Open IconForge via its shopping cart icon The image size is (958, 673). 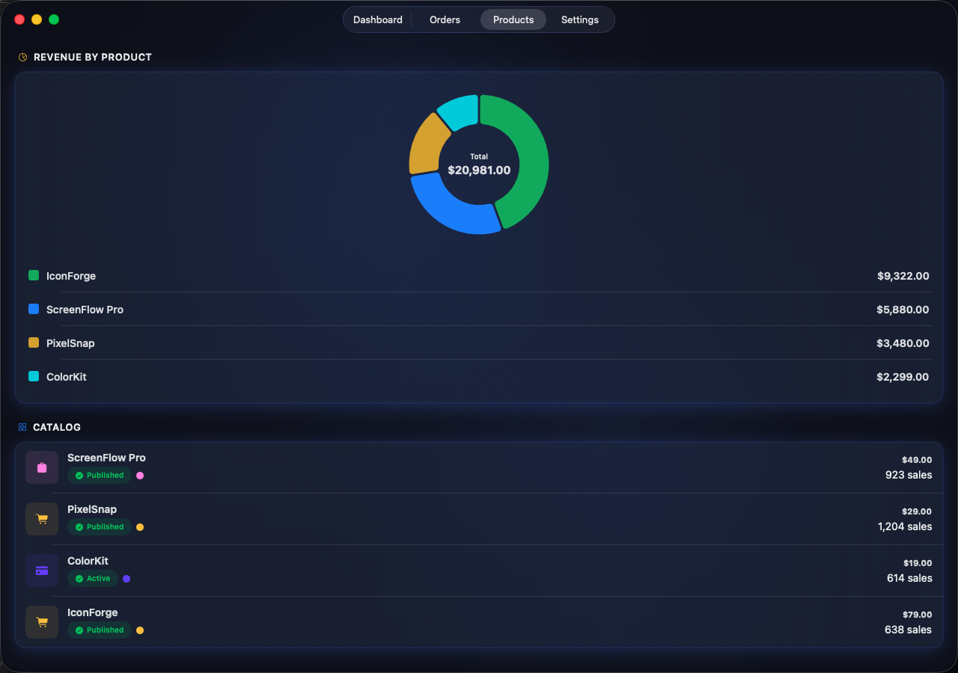click(42, 621)
